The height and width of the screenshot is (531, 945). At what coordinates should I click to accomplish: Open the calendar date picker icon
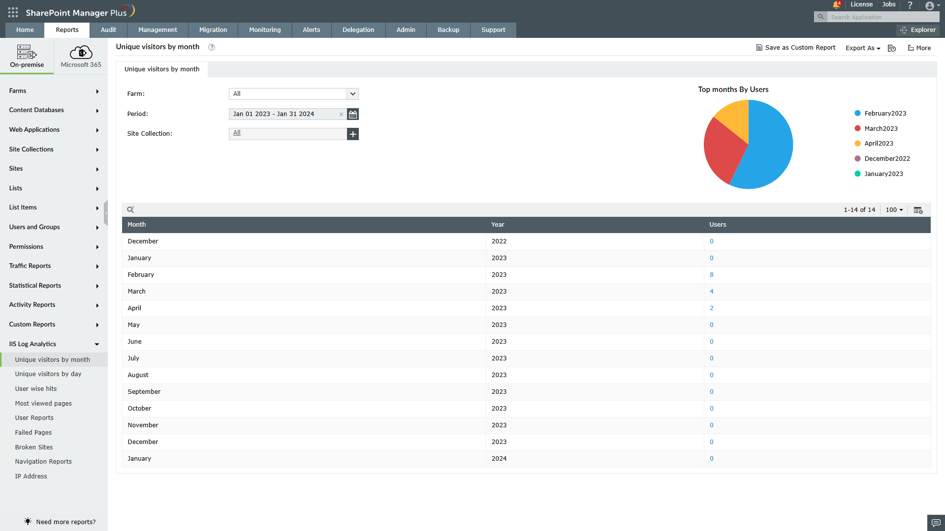click(x=353, y=114)
